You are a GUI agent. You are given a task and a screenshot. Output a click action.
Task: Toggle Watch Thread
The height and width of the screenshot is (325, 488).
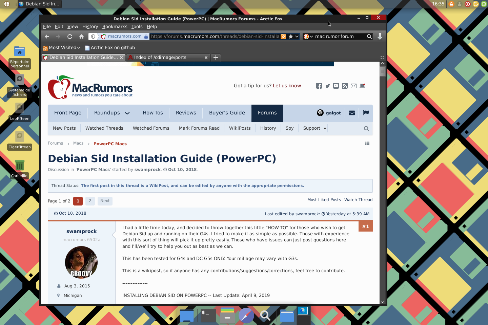pyautogui.click(x=358, y=200)
